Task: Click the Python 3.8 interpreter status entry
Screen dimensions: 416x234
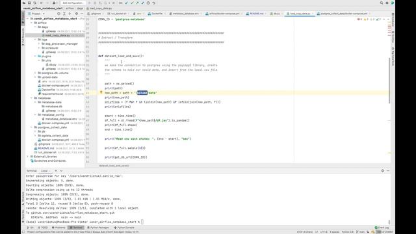Action: [x=347, y=232]
